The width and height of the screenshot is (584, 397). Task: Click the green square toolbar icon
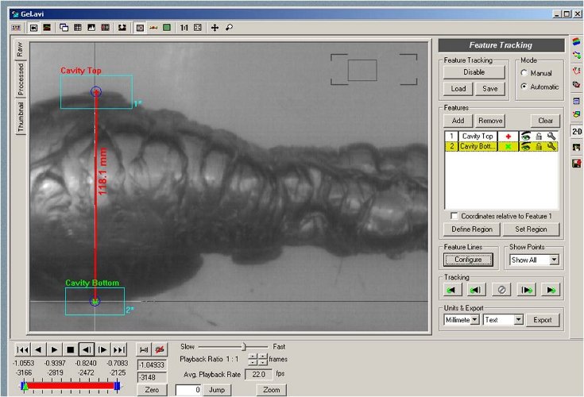click(x=167, y=28)
